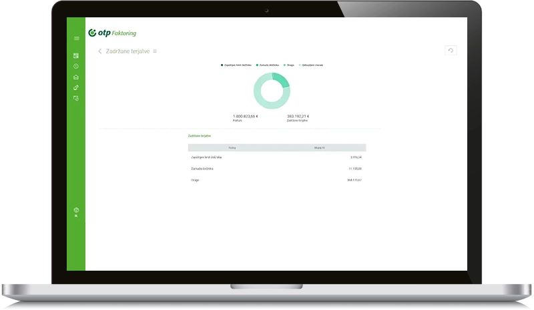
Task: Click the bottom document icon in the sidebar menu
Action: 76,98
